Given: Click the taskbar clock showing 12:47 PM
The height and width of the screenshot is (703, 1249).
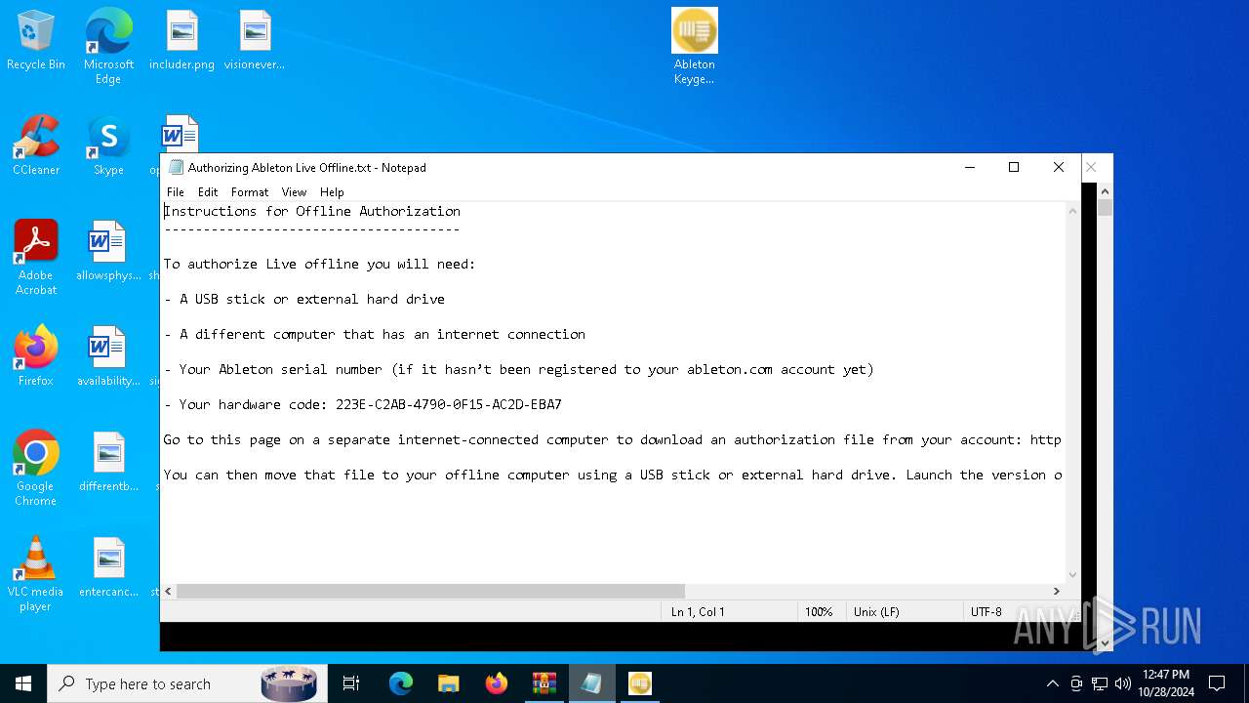Looking at the screenshot, I should (x=1165, y=683).
